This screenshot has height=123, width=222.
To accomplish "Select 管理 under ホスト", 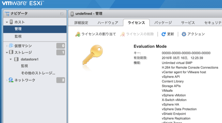I will click(x=35, y=29).
